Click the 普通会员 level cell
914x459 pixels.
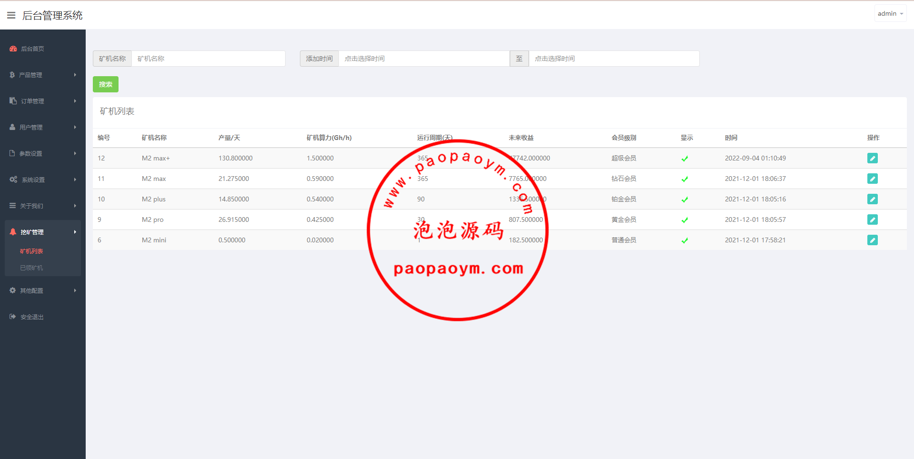624,240
